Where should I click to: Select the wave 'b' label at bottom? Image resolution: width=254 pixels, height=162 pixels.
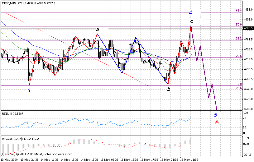click(x=169, y=89)
